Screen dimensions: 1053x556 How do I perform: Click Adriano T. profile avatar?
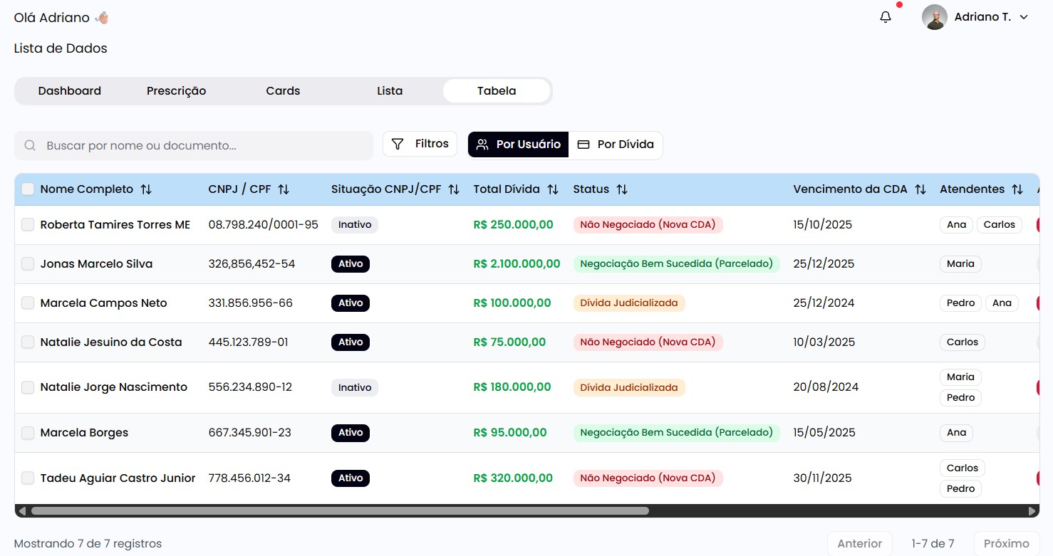pos(934,17)
